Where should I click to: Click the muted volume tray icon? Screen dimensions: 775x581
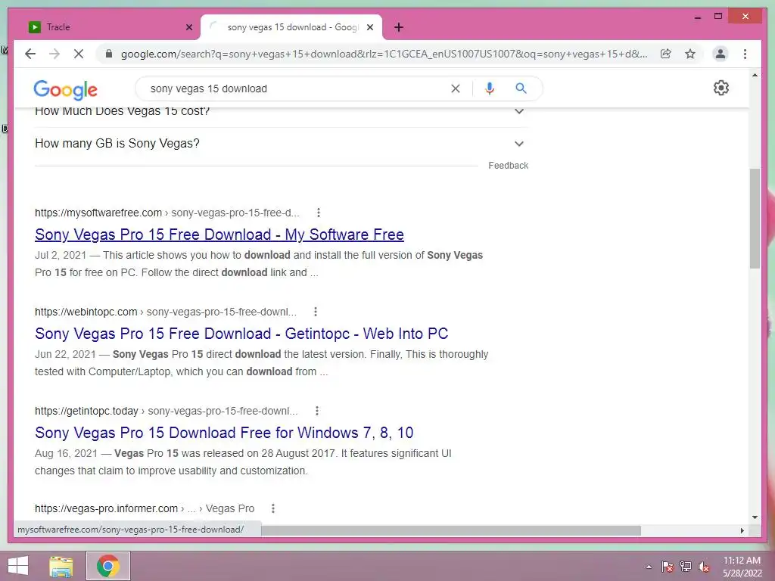click(x=704, y=567)
